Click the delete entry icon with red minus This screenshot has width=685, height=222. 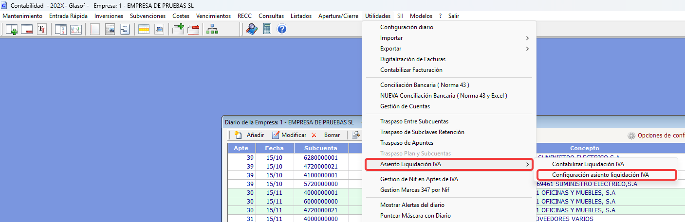[26, 29]
